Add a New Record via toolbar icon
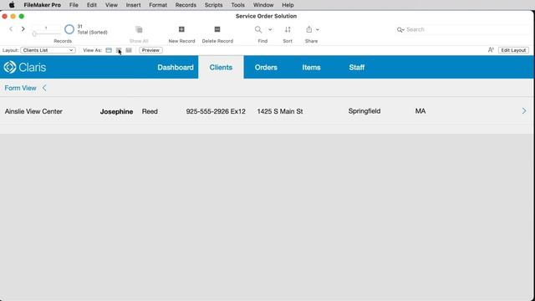Image resolution: width=535 pixels, height=301 pixels. [181, 29]
